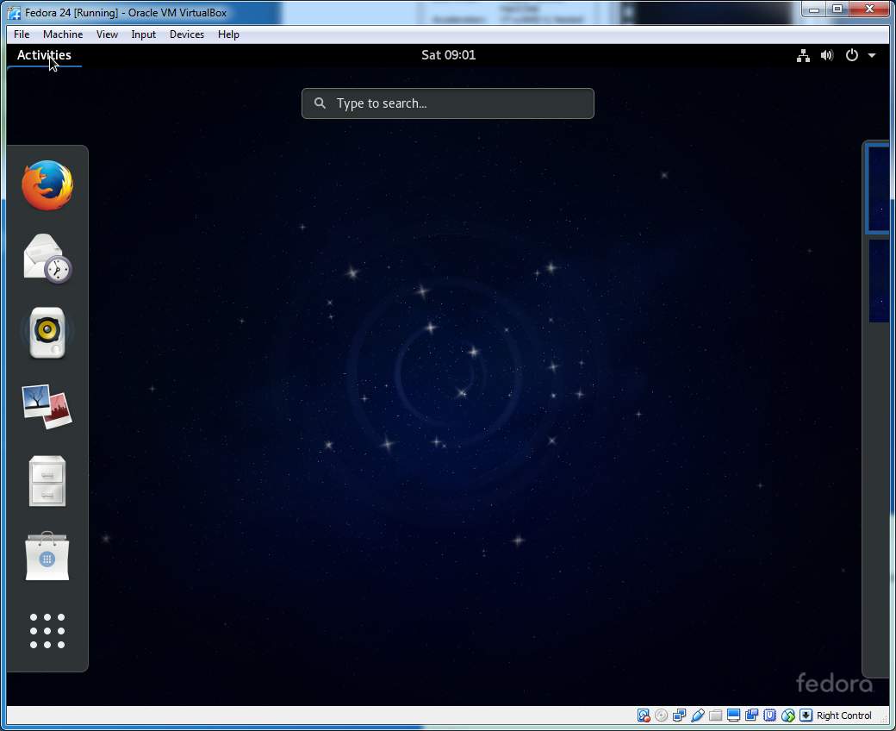The width and height of the screenshot is (896, 731).
Task: Click the host key arrow icon
Action: click(x=806, y=715)
